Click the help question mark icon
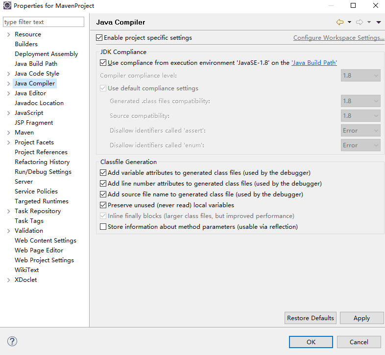The width and height of the screenshot is (385, 355). pos(12,341)
